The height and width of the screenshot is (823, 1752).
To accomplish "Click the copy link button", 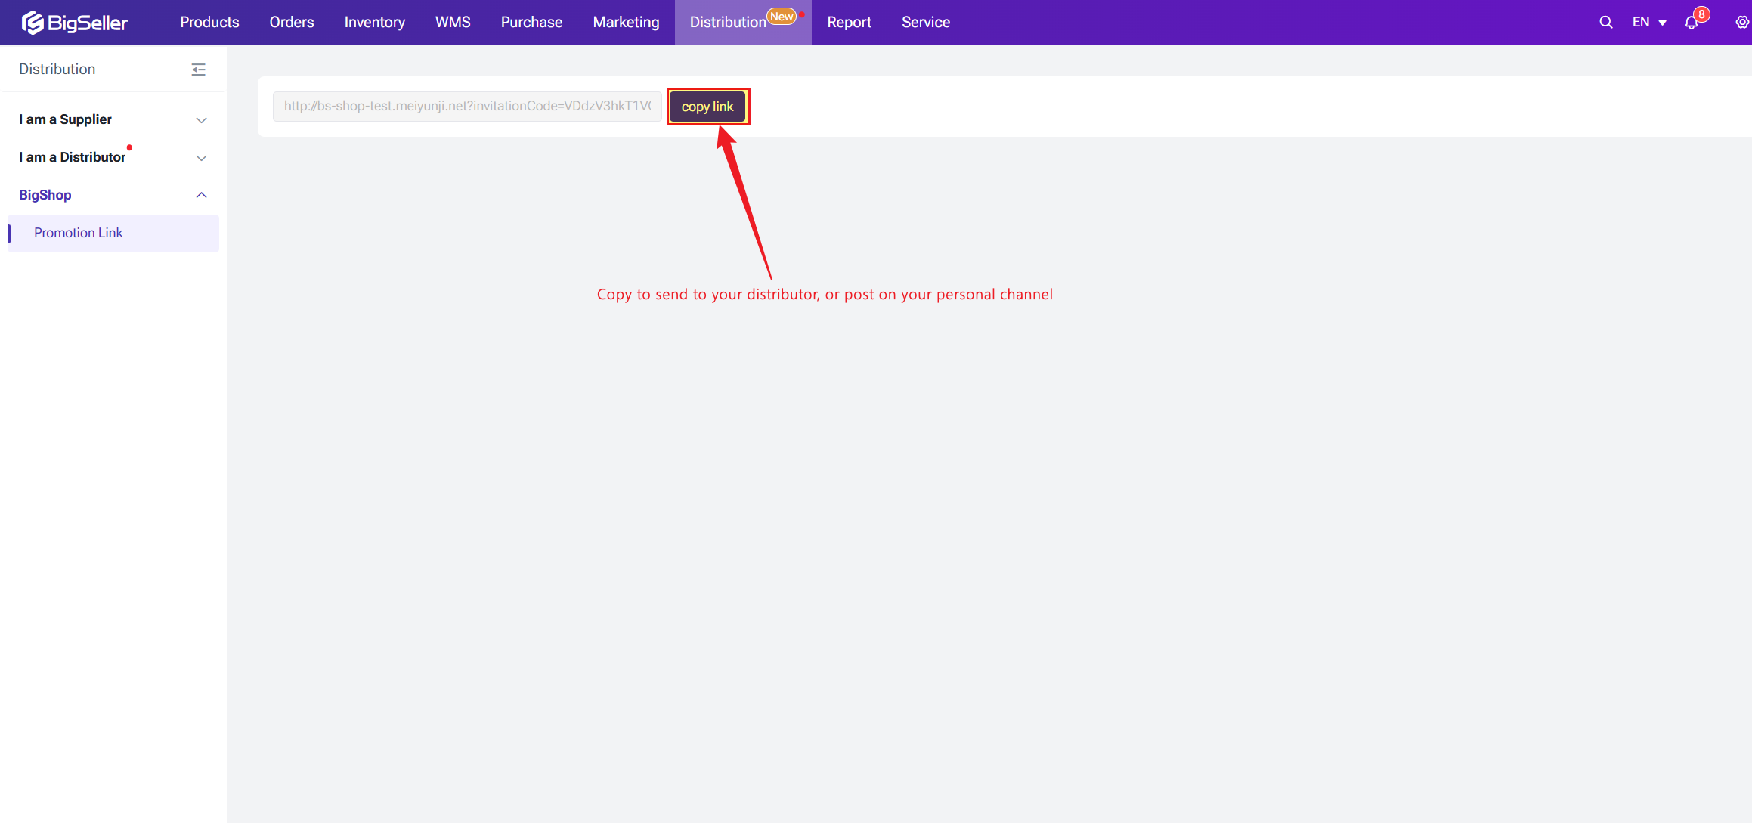I will point(707,107).
